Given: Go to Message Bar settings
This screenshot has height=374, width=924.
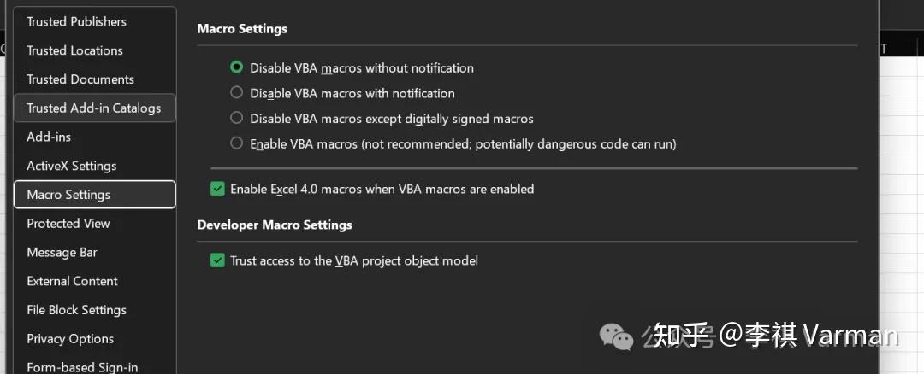Looking at the screenshot, I should 62,253.
